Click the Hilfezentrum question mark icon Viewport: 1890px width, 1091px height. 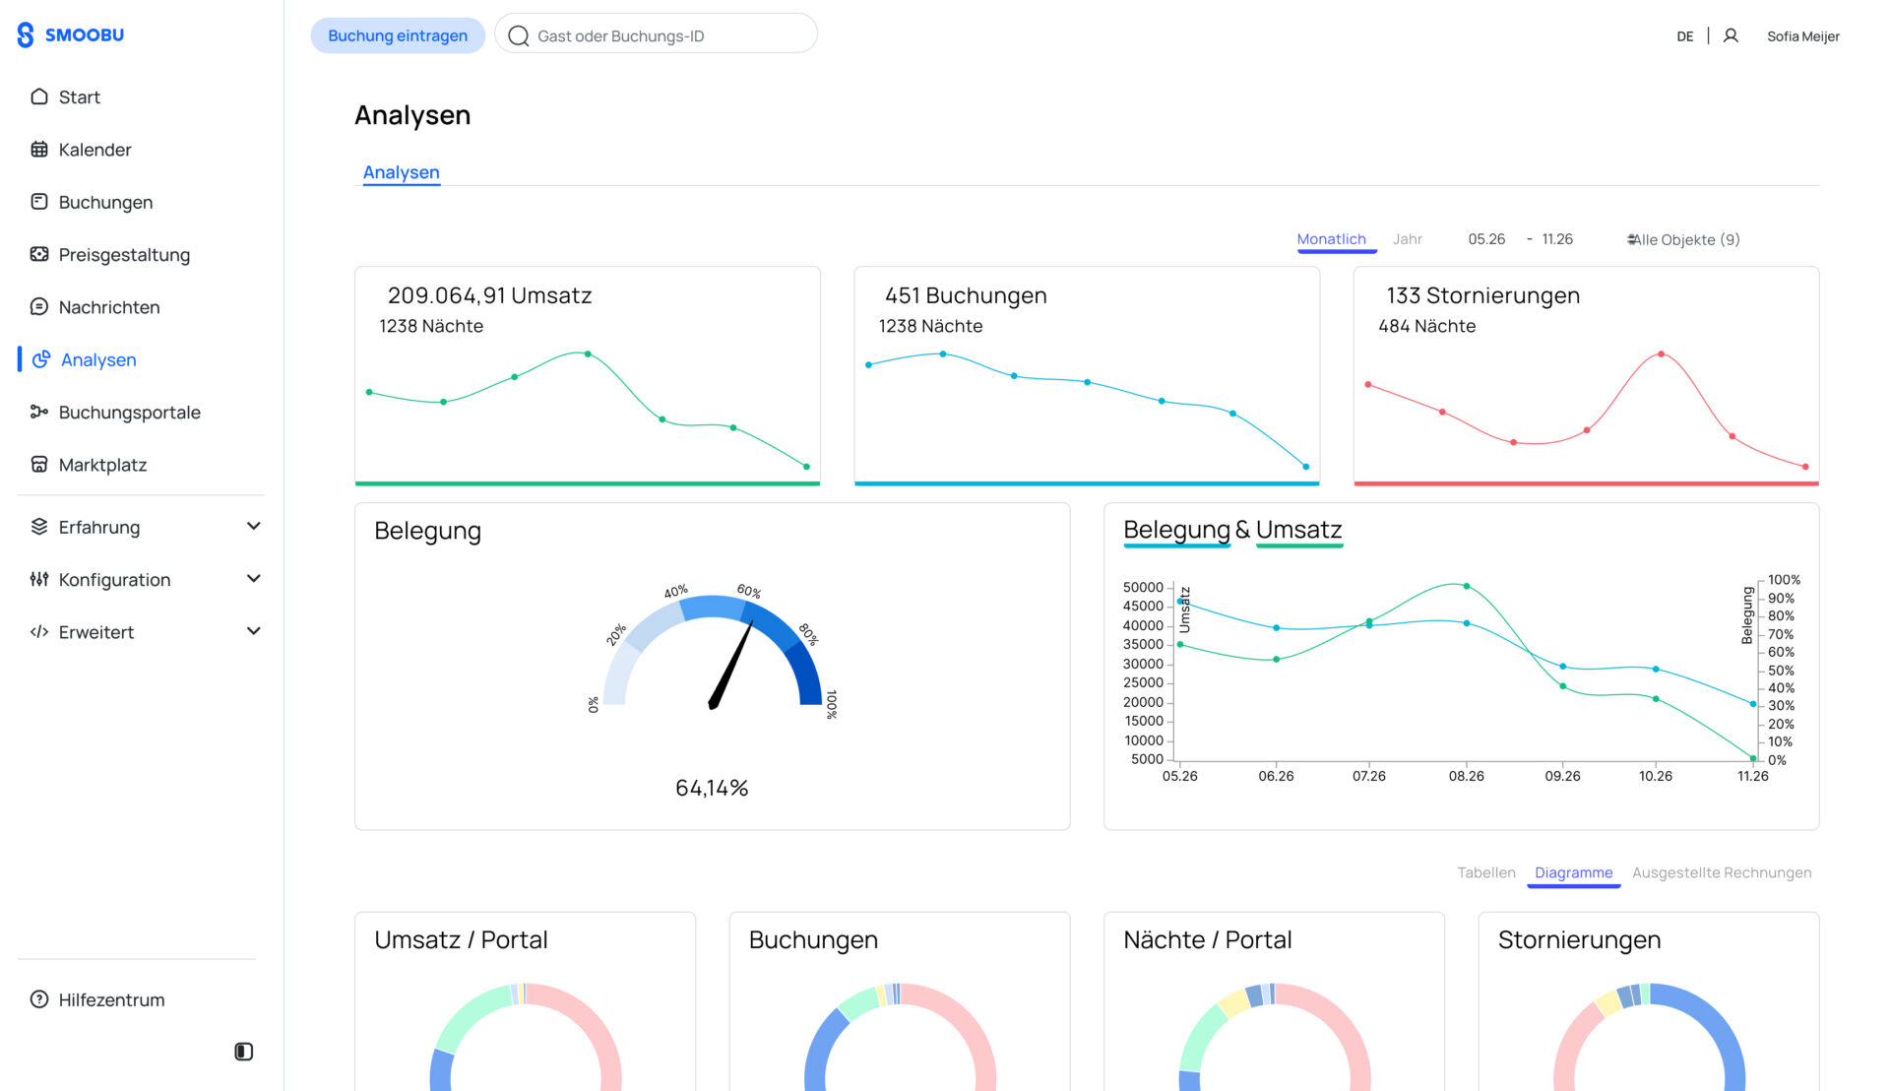pos(39,999)
